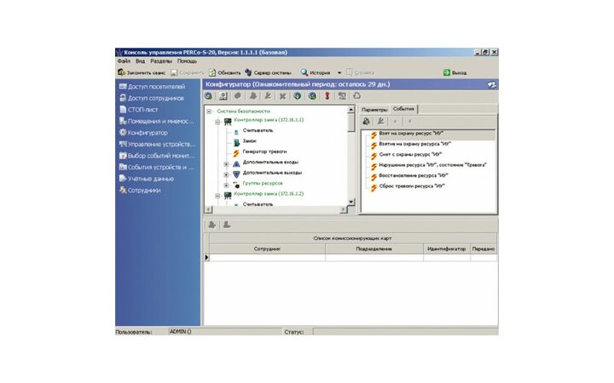Switch to the Параметры tab
This screenshot has width=614, height=383.
[x=374, y=110]
